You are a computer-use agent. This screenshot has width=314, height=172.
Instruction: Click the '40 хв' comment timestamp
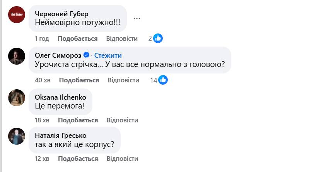[43, 80]
